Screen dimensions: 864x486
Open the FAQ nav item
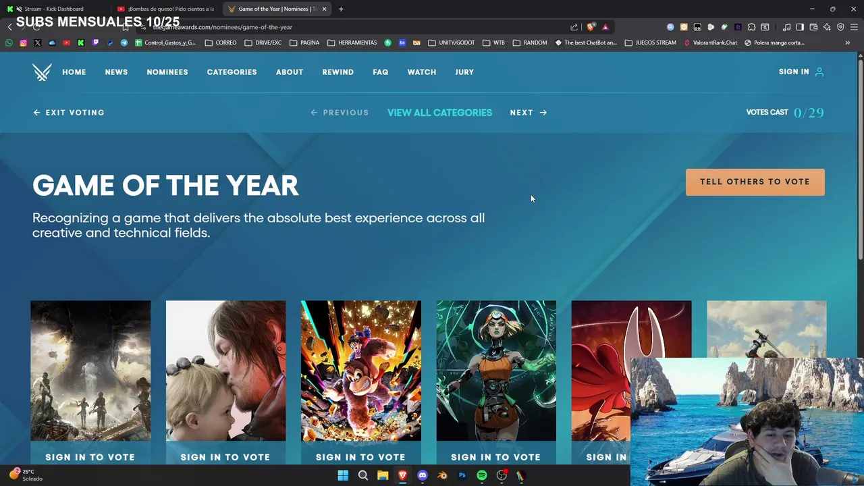tap(381, 72)
